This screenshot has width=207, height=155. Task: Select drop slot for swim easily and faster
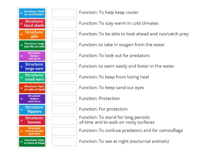[64, 67]
